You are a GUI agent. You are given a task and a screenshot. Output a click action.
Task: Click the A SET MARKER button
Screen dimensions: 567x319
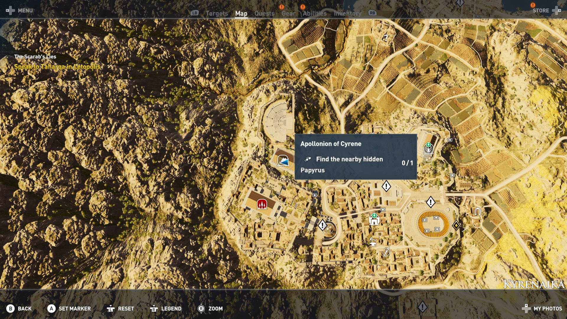[x=69, y=309]
